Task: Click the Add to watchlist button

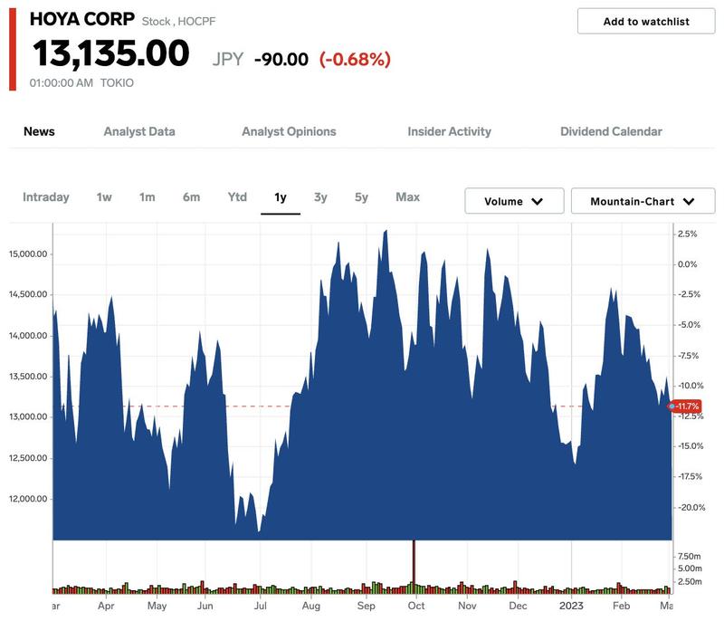Action: (x=645, y=21)
